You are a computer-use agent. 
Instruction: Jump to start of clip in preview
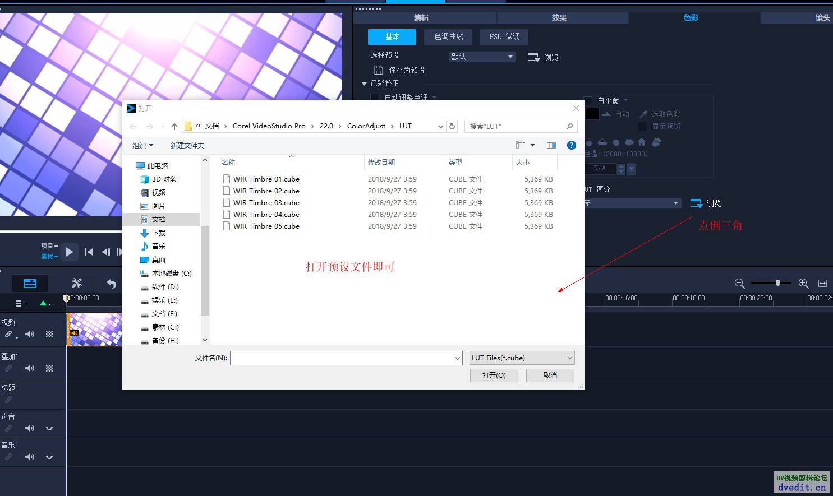click(x=89, y=252)
